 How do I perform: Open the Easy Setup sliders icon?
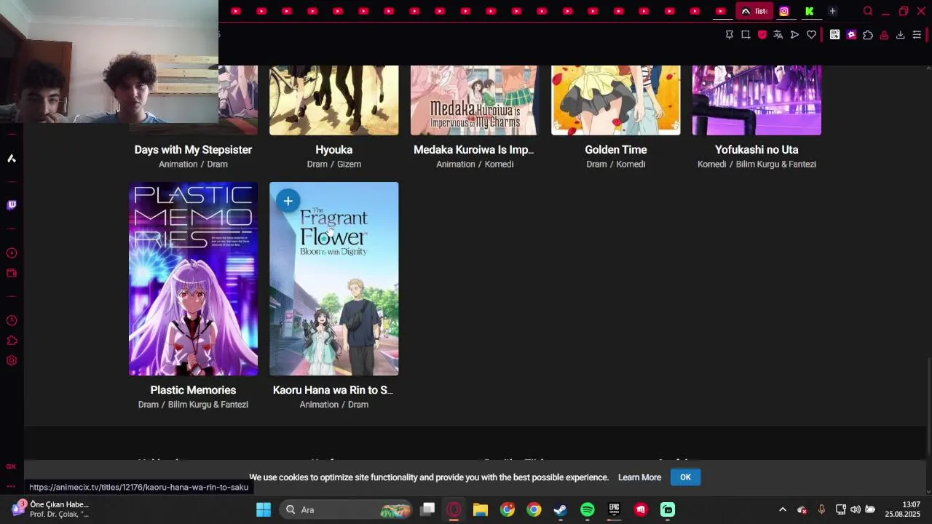coord(917,35)
